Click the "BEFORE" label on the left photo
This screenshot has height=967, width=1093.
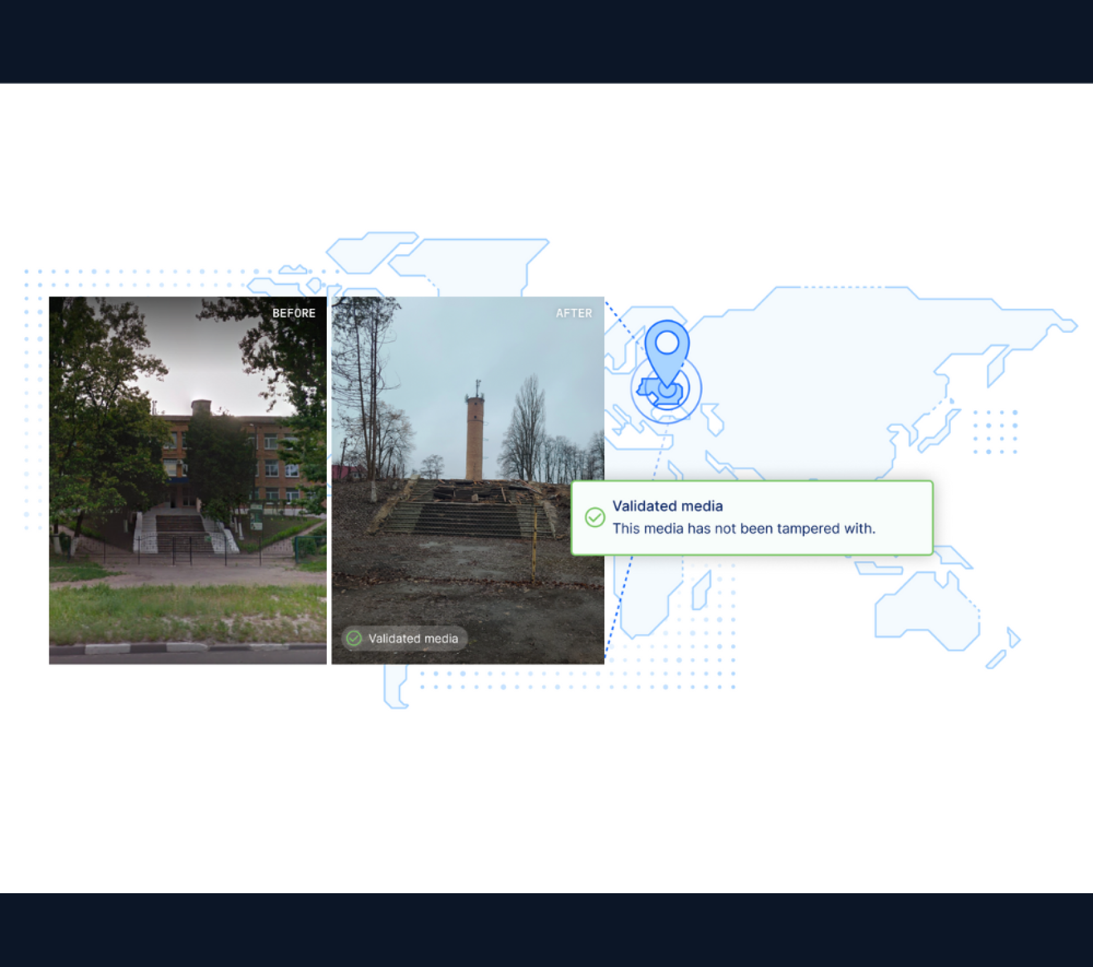coord(294,313)
